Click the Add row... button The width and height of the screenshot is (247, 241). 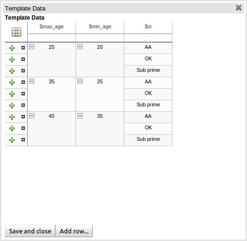pyautogui.click(x=74, y=231)
